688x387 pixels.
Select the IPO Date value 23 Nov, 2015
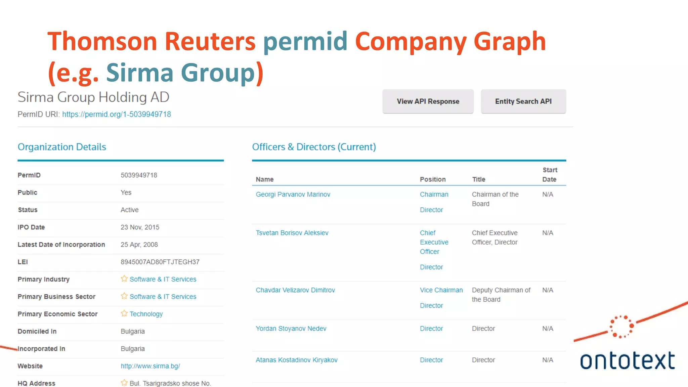[x=140, y=227]
